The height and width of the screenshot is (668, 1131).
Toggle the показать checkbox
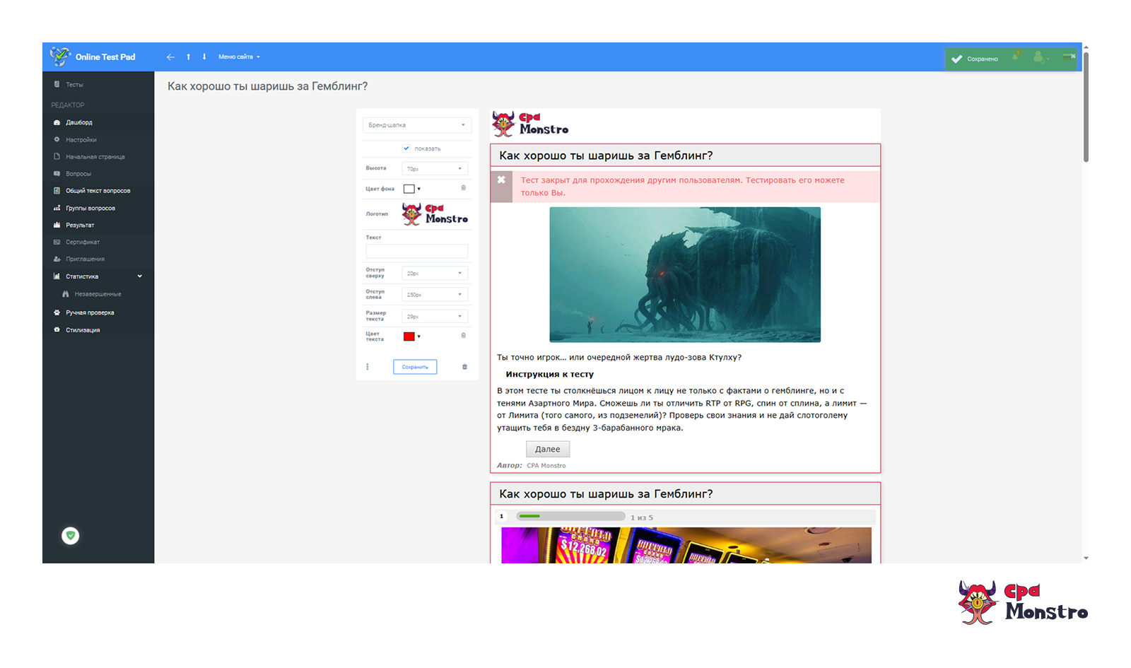(406, 148)
